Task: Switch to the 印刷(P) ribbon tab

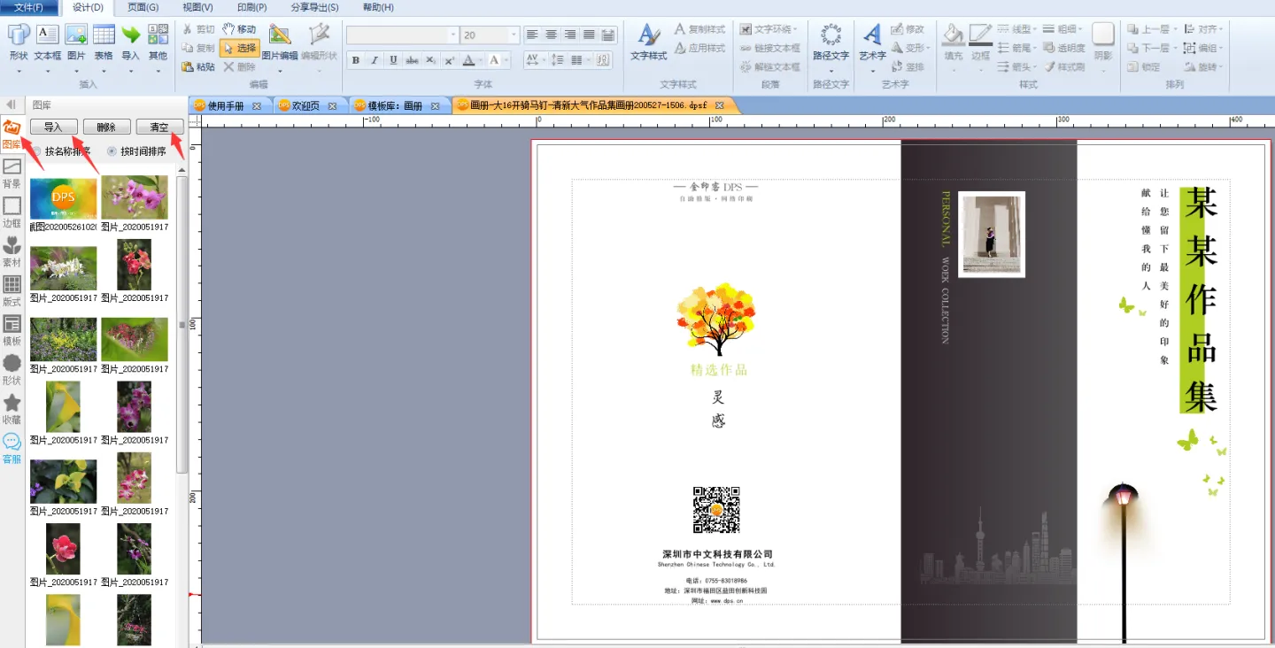Action: (x=251, y=7)
